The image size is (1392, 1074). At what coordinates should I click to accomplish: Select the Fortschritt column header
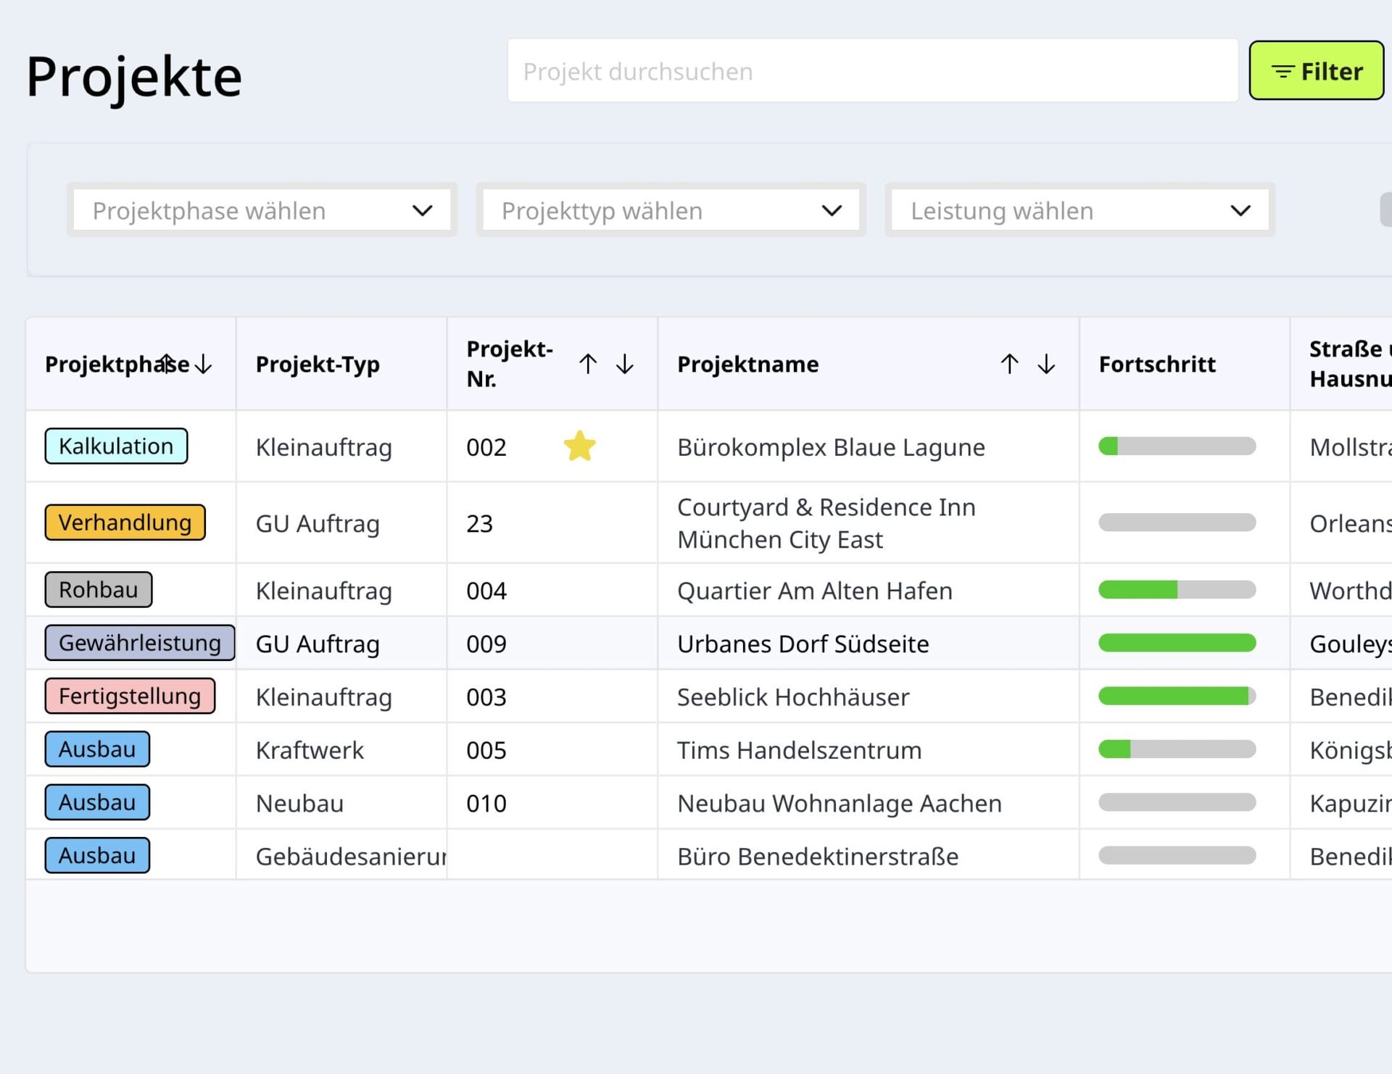(1157, 364)
